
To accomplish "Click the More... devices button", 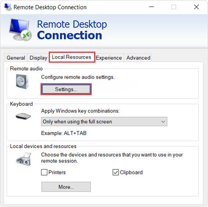I will [66, 187].
